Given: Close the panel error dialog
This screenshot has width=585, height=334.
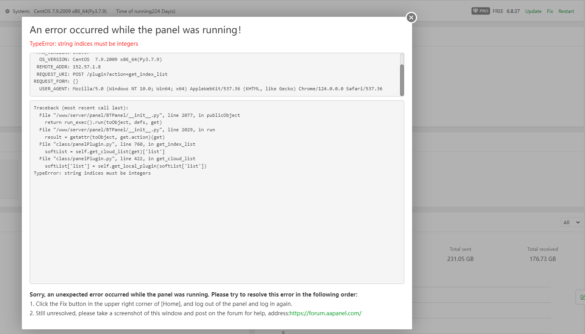Looking at the screenshot, I should coord(411,18).
